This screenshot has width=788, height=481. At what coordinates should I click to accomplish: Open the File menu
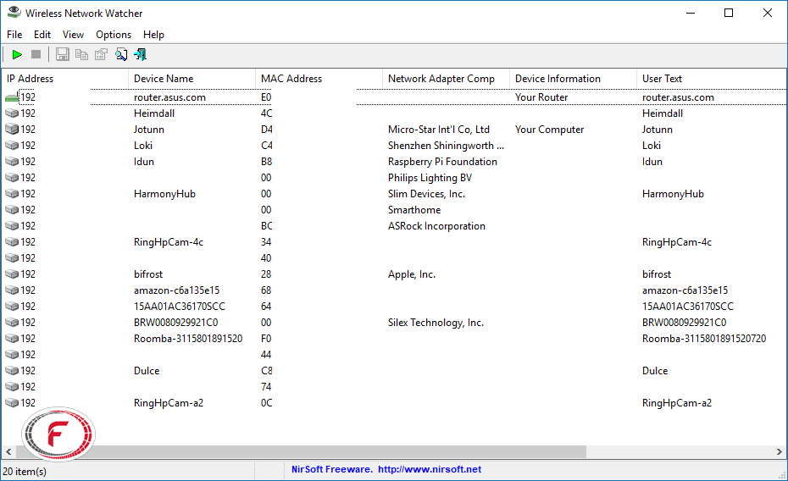tap(14, 35)
